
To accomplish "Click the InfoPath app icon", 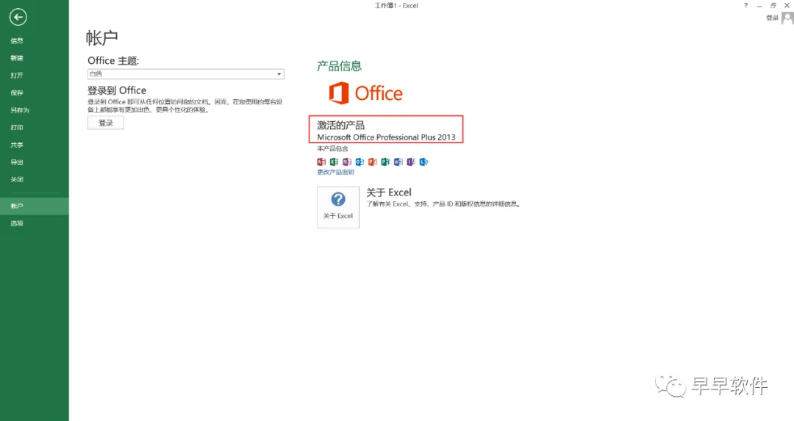I will [x=411, y=162].
